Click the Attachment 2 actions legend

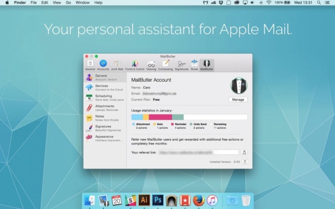[x=141, y=126]
